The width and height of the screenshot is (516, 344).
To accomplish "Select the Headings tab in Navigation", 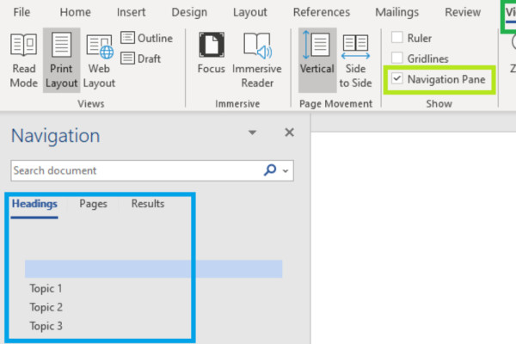I will [x=34, y=204].
